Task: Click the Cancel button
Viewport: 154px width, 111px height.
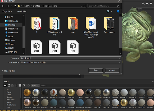Action: pyautogui.click(x=112, y=70)
